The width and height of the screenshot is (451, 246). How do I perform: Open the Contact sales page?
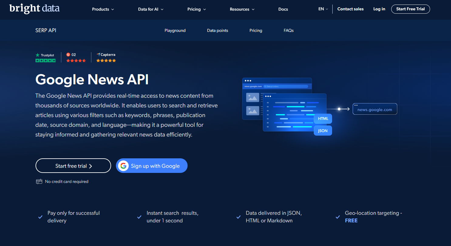(350, 9)
